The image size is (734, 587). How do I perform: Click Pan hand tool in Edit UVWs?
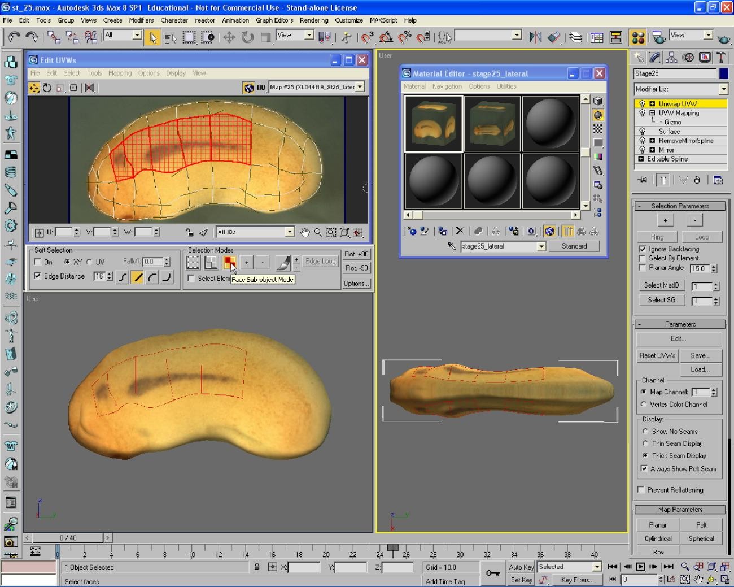tap(305, 232)
